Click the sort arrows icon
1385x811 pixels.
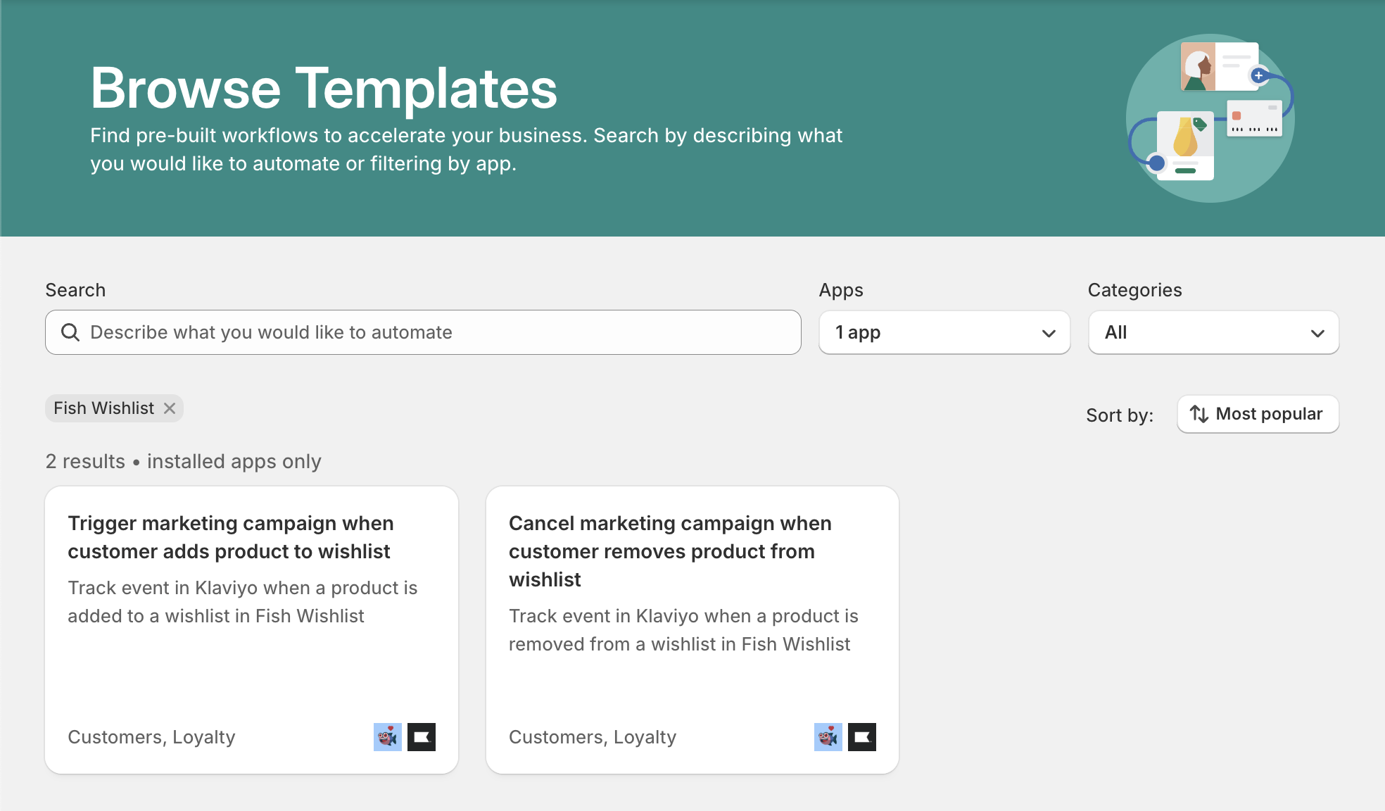pos(1199,414)
